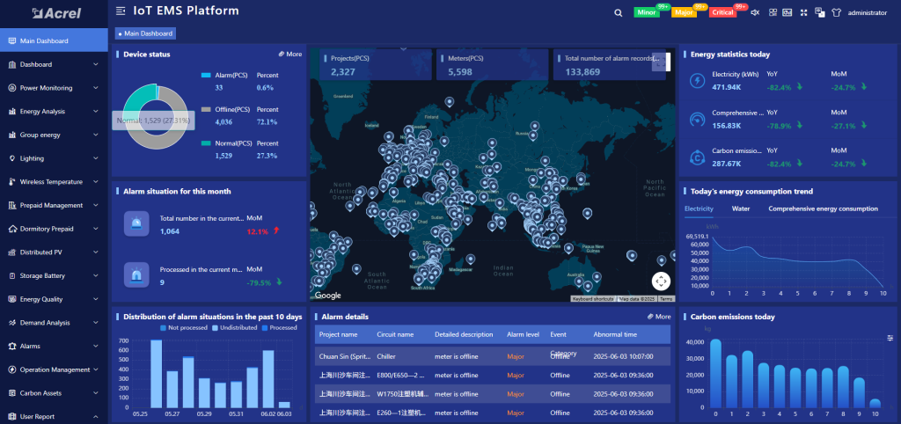The image size is (901, 424).
Task: Collapse the sidebar with the hamburger icon
Action: [120, 11]
